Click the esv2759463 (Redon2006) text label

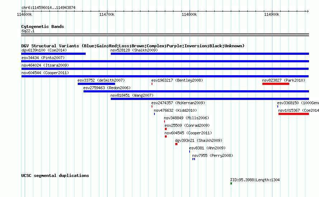click(107, 88)
